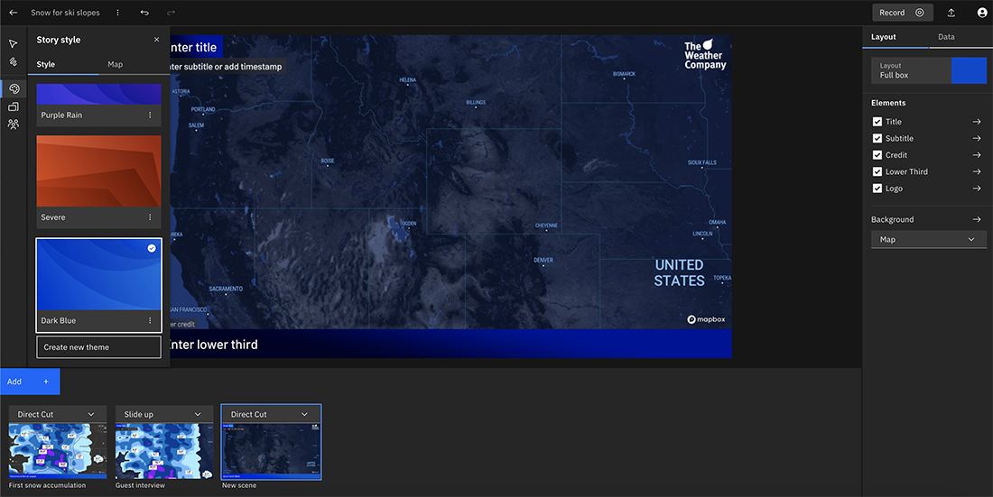Open the story options kebab menu

click(x=117, y=13)
